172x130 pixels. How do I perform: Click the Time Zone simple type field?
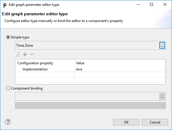(87, 45)
